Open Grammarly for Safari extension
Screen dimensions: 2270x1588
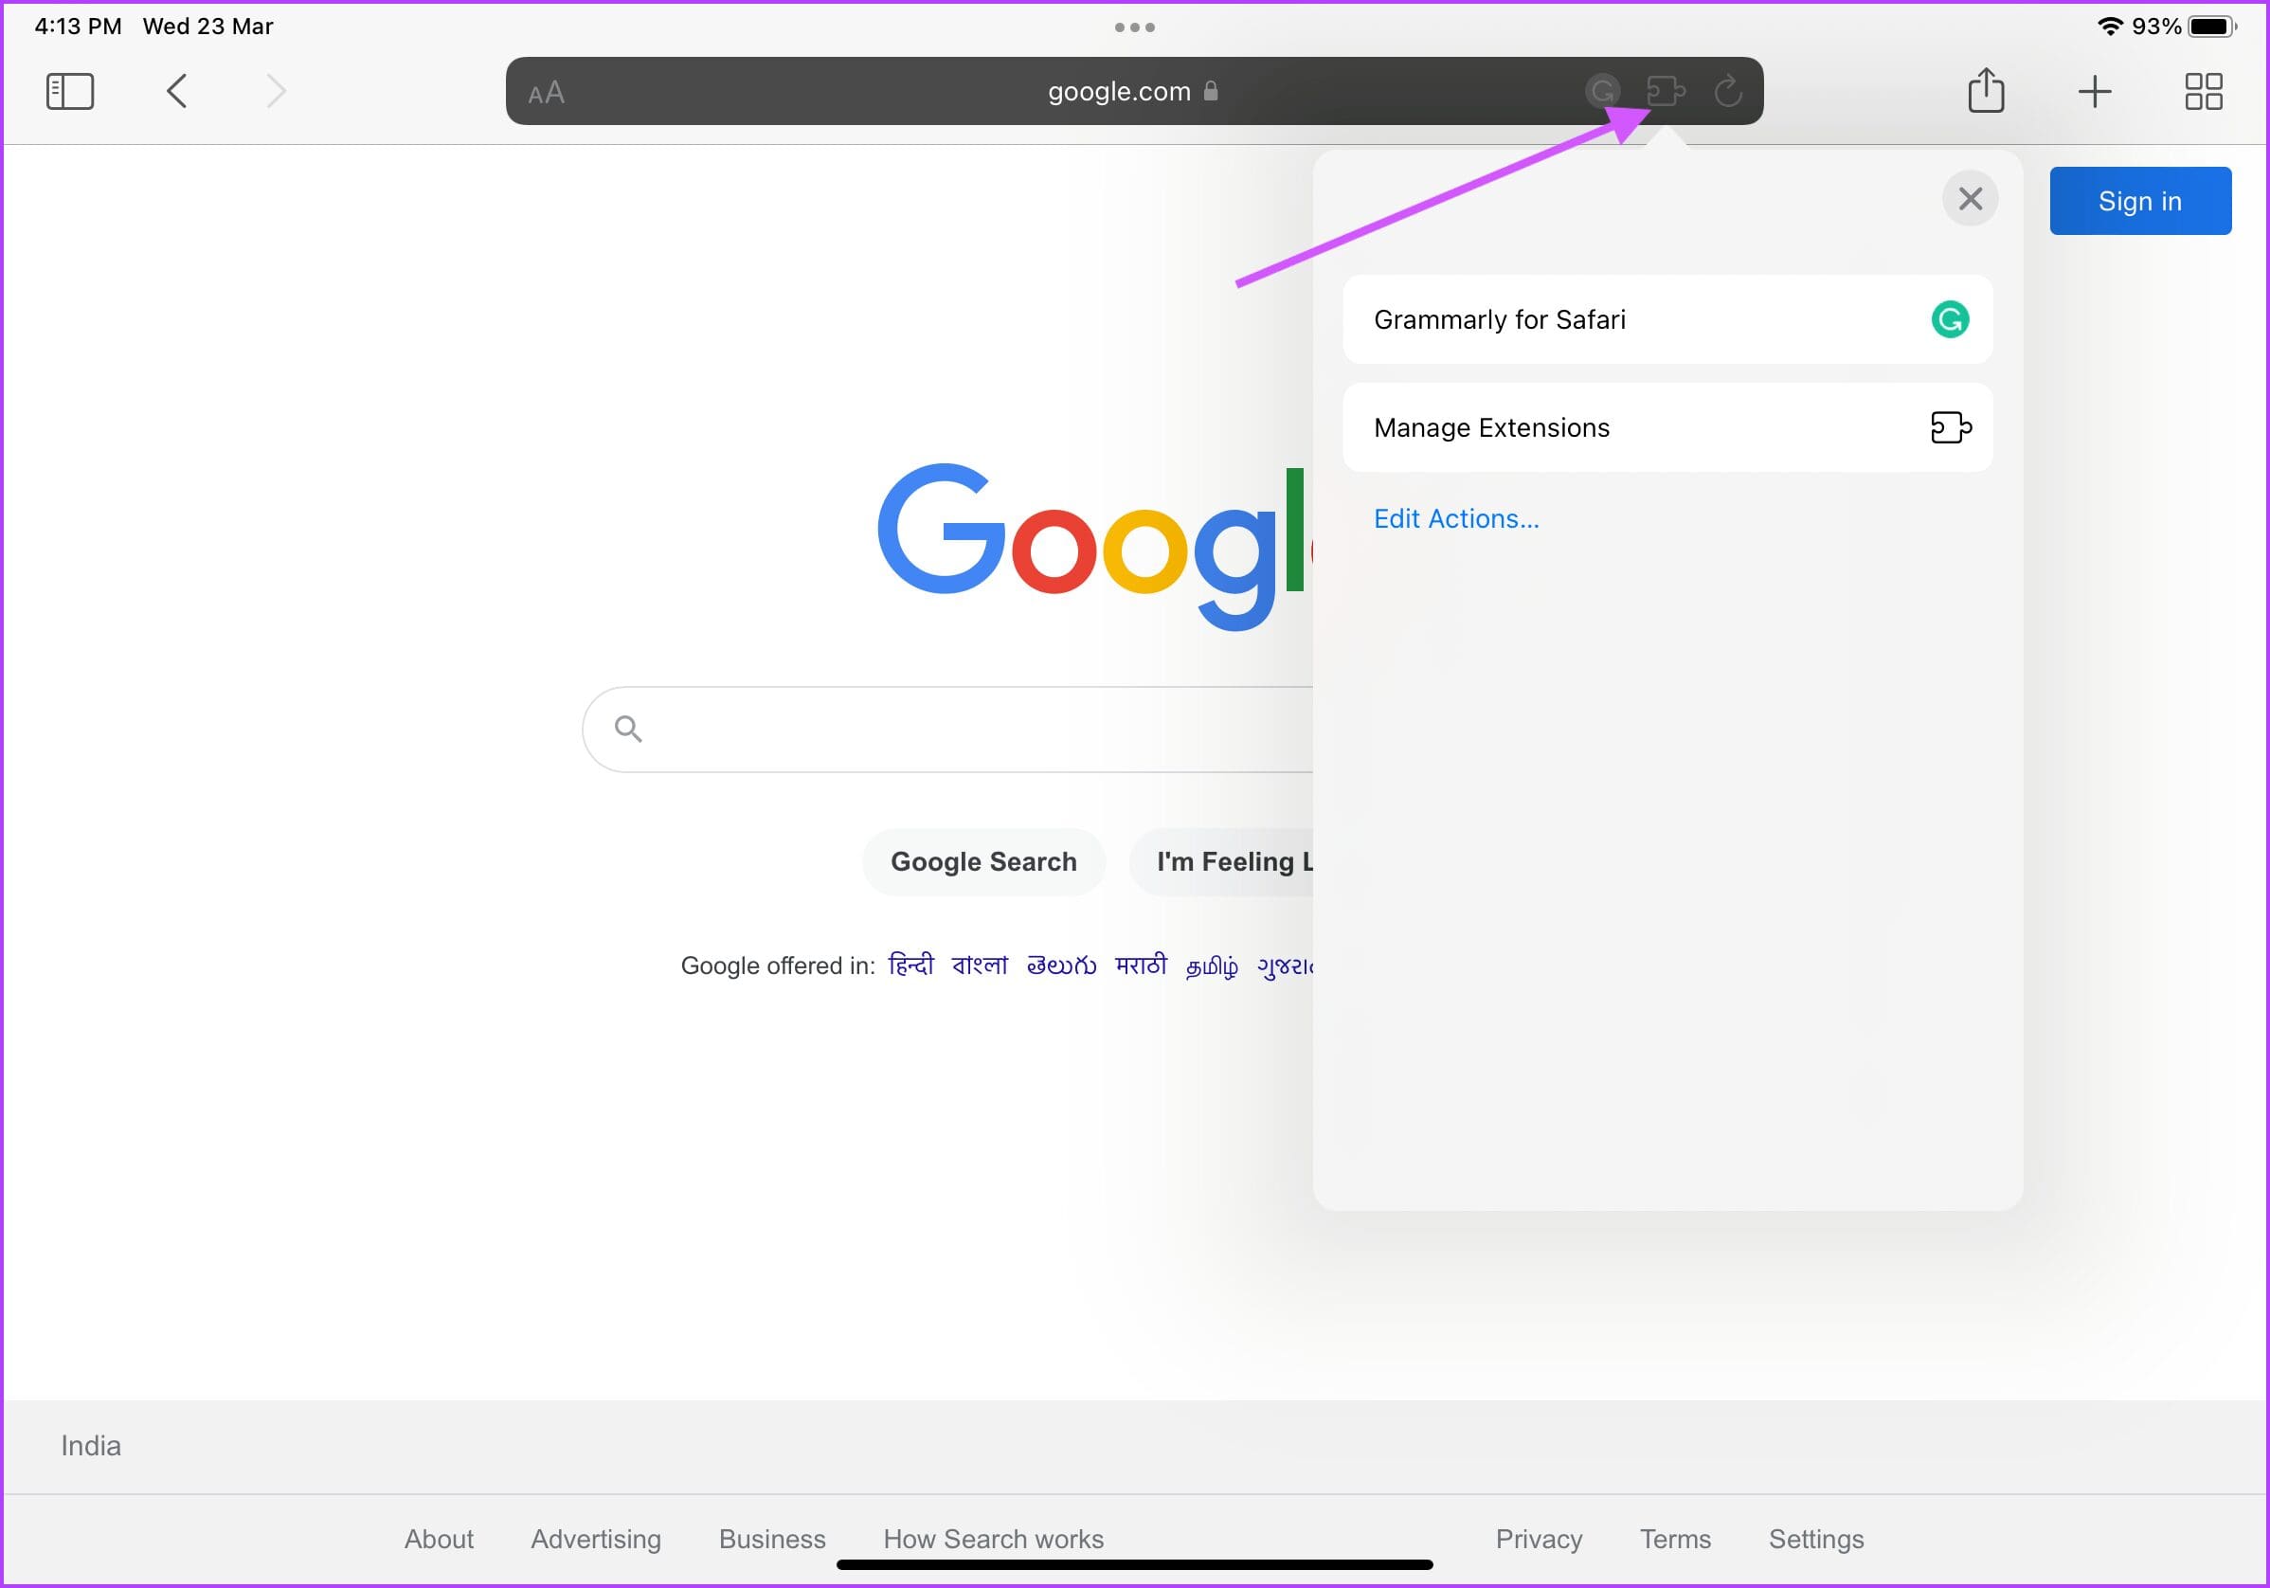tap(1666, 319)
